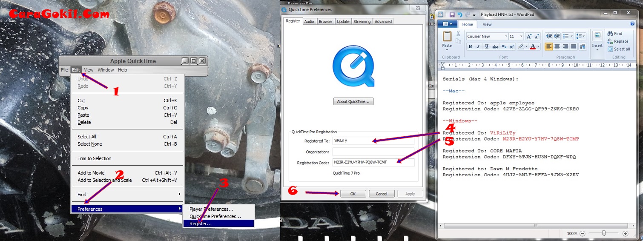Click the Copy icon in WordPad
This screenshot has width=643, height=241.
pos(458,41)
